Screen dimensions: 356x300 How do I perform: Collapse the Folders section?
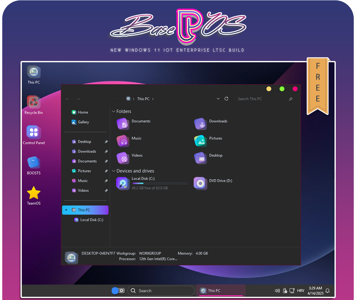(114, 111)
